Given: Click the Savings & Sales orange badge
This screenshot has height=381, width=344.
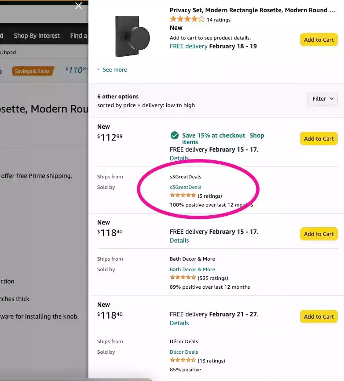Looking at the screenshot, I should (33, 71).
